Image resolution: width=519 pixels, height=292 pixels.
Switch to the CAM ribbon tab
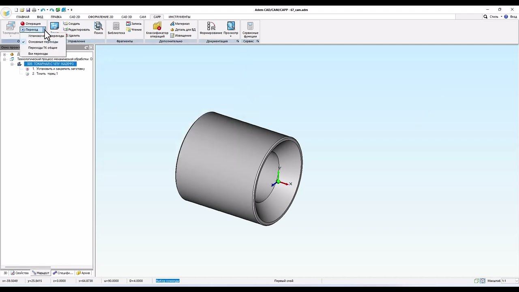coord(143,17)
